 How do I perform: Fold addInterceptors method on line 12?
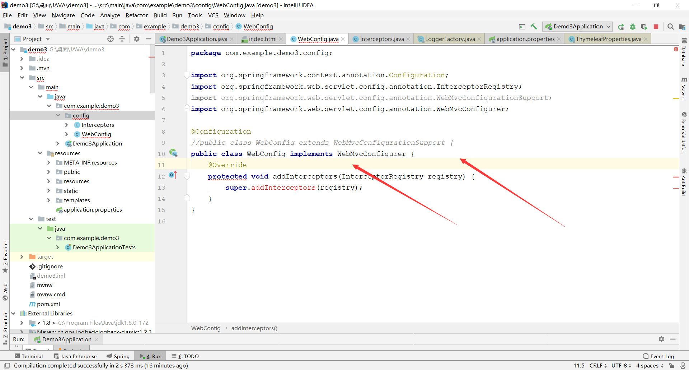187,176
